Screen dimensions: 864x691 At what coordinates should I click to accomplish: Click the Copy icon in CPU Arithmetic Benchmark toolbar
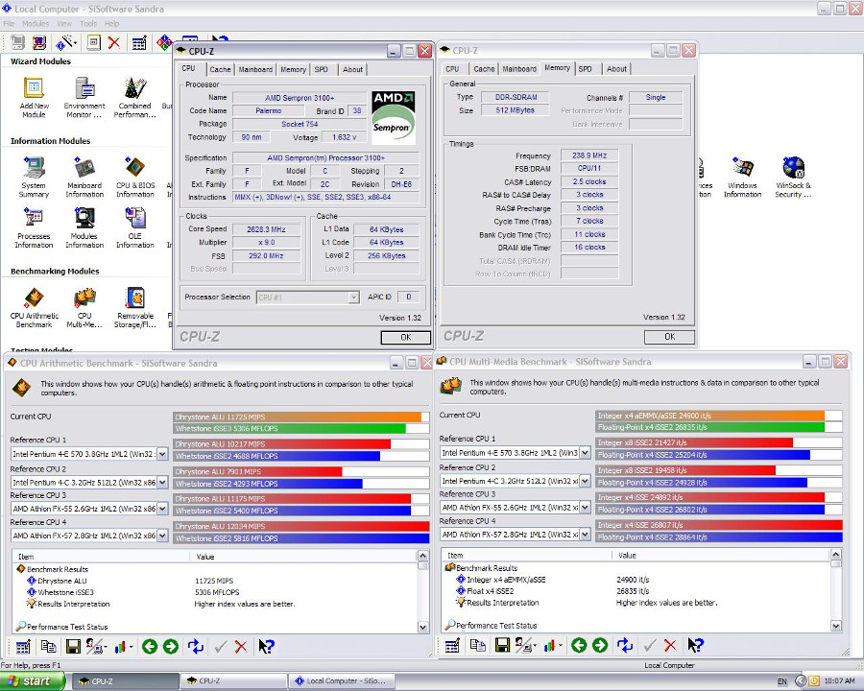tap(49, 646)
